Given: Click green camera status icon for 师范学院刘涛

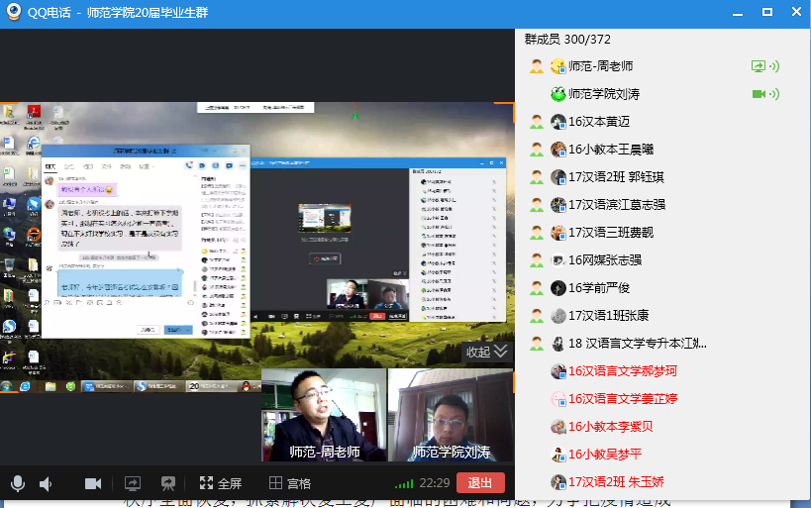Looking at the screenshot, I should click(759, 94).
